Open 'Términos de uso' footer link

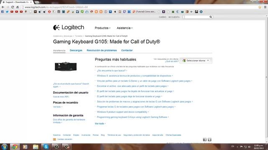[114, 135]
